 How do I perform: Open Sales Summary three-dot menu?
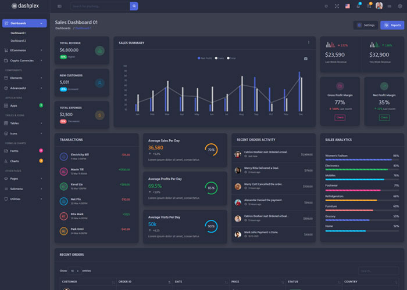click(x=309, y=42)
